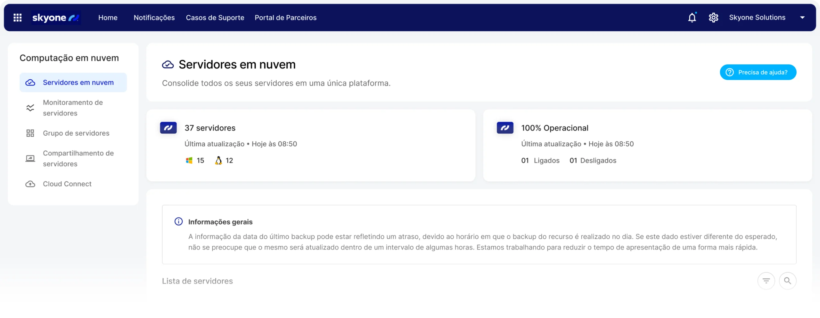Open the apps grid launcher icon
The height and width of the screenshot is (318, 820).
coord(18,18)
